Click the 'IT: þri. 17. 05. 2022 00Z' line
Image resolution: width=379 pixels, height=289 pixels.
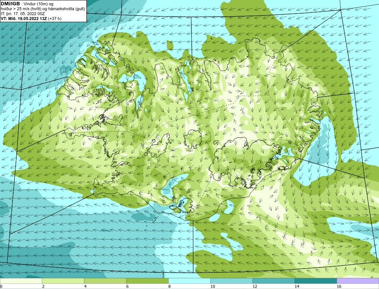point(23,14)
